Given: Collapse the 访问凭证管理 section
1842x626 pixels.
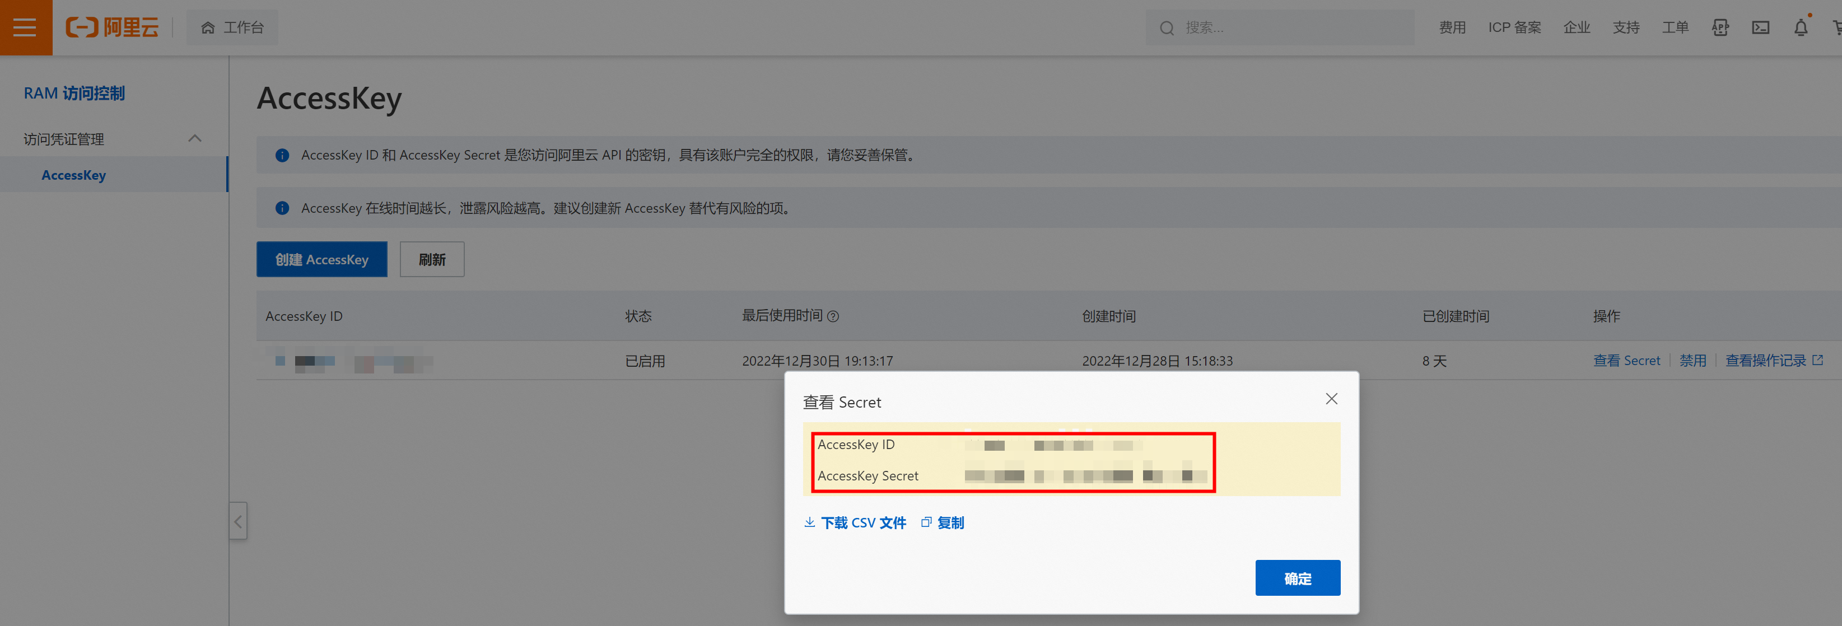Looking at the screenshot, I should (194, 138).
